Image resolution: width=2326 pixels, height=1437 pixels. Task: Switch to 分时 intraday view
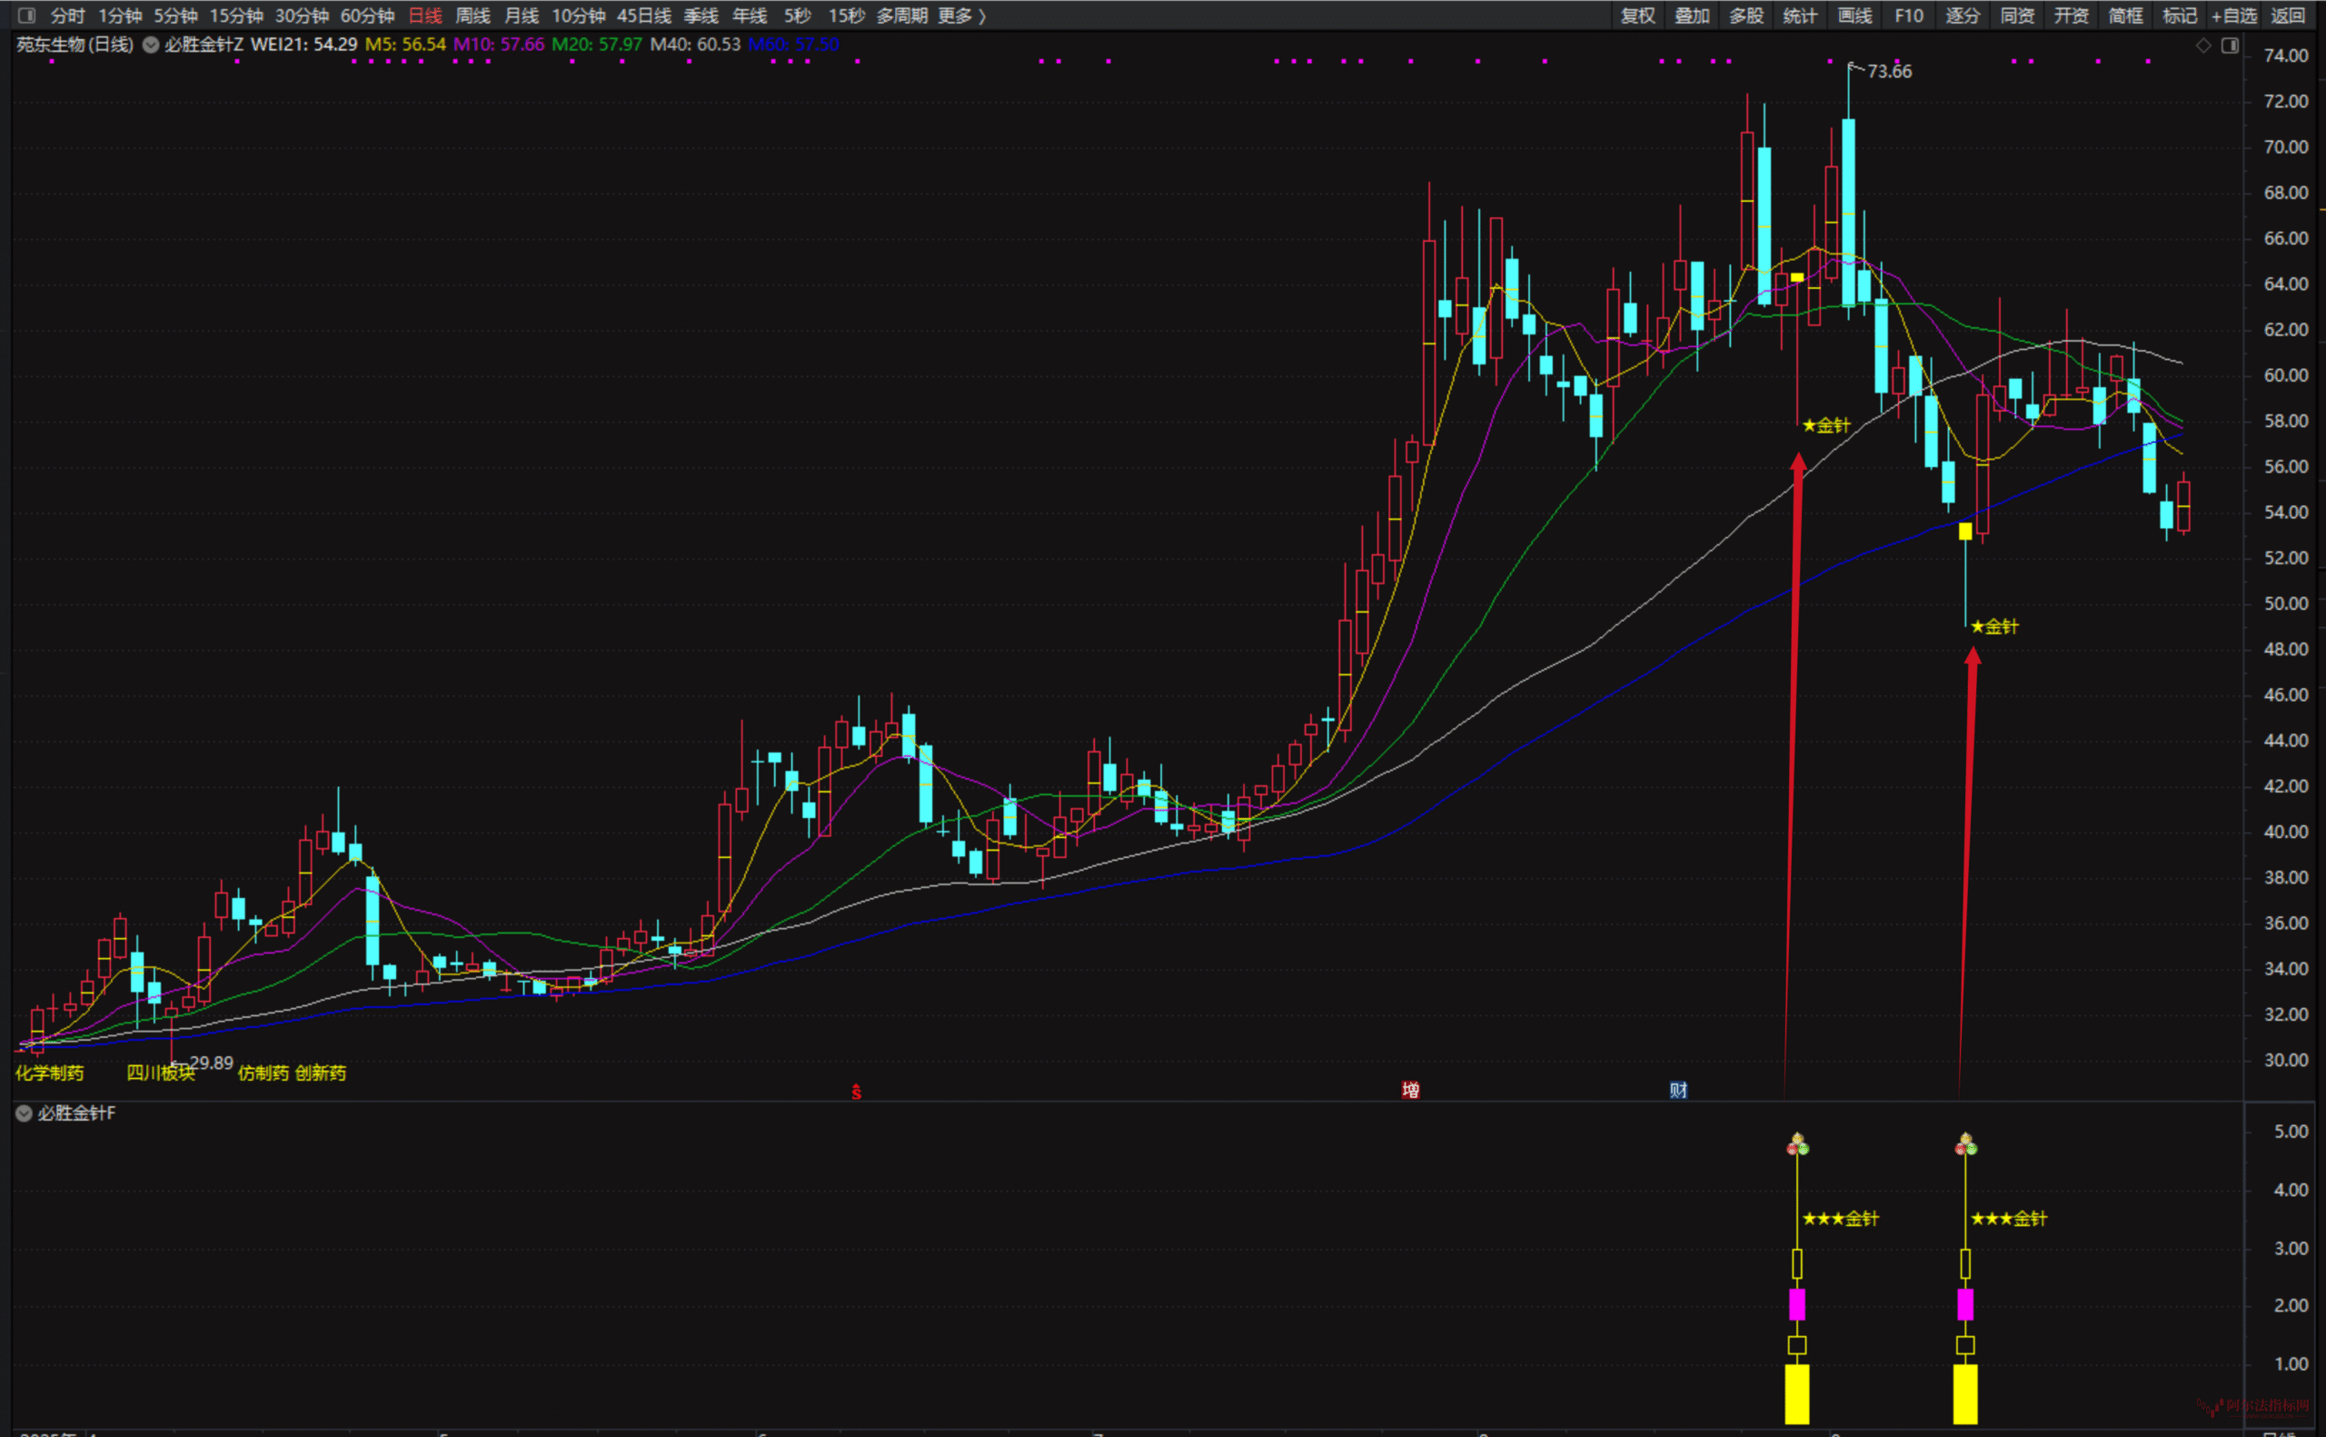(x=67, y=15)
